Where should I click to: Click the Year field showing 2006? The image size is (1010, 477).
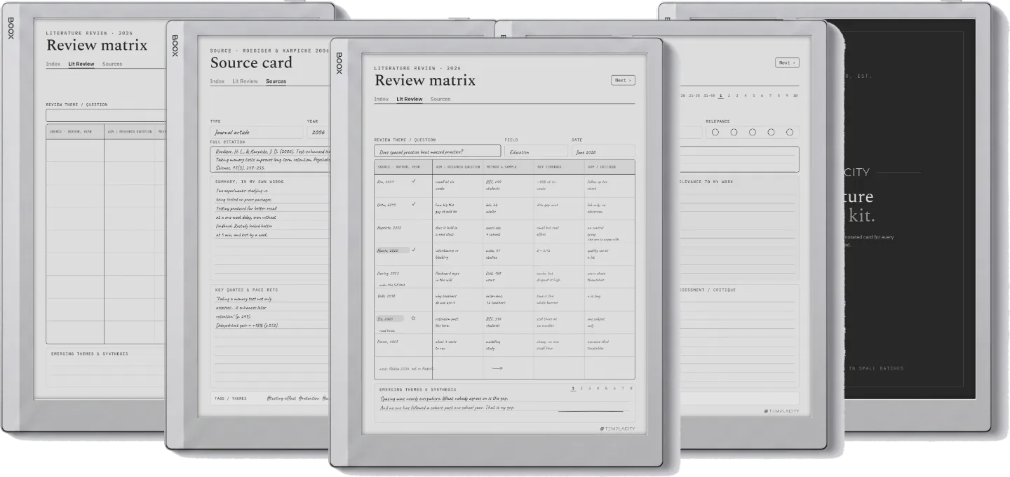coord(318,133)
